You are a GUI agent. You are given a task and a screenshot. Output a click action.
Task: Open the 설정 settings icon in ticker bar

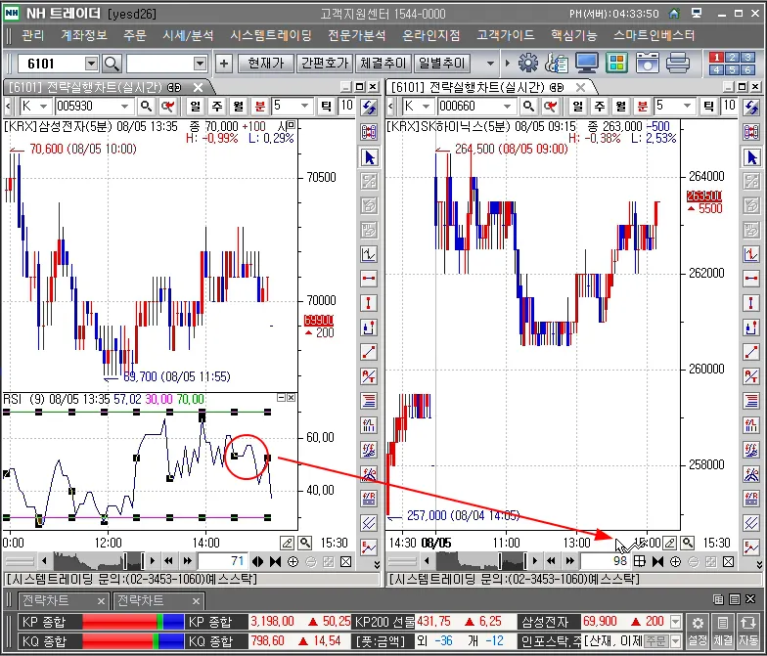699,631
